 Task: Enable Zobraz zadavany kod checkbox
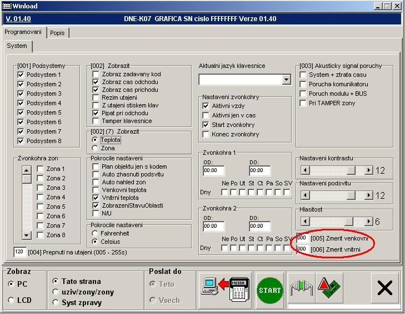pyautogui.click(x=96, y=75)
